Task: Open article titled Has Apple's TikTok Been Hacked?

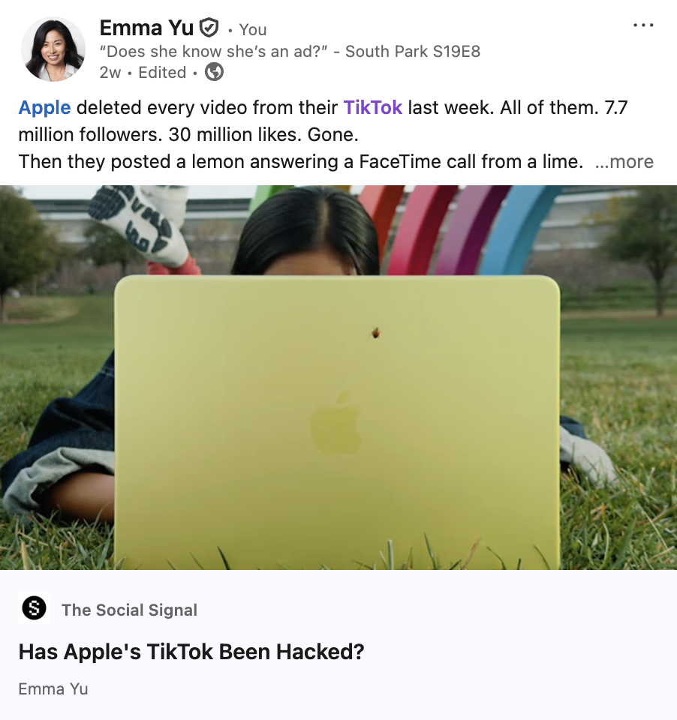Action: coord(191,652)
